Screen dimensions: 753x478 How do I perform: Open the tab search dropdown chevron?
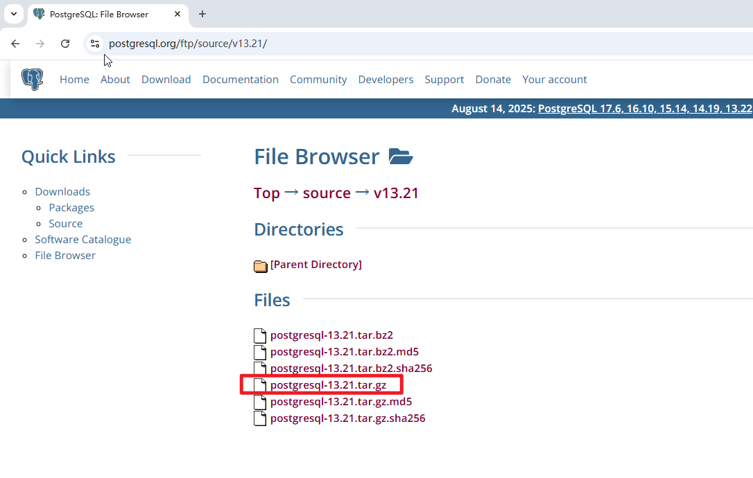point(14,14)
